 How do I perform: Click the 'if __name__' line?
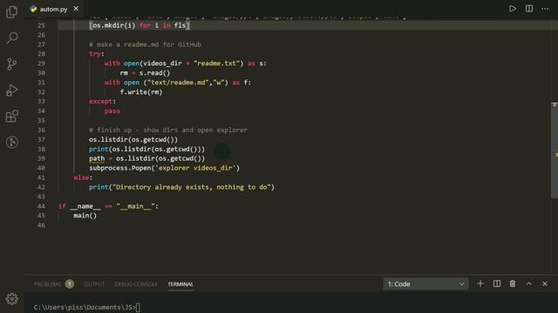coord(108,206)
